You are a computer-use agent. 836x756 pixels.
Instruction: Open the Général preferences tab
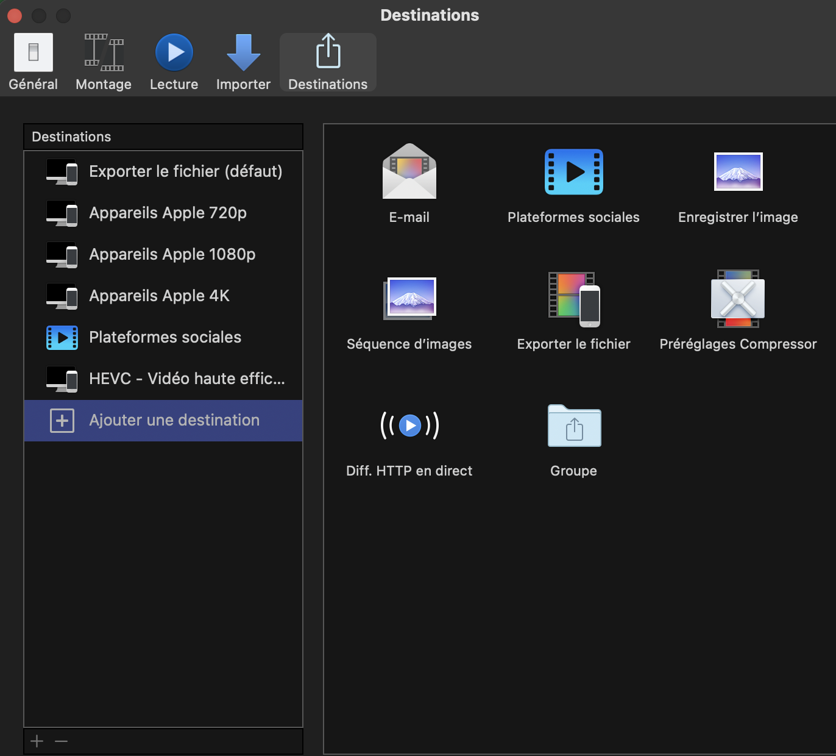(x=34, y=62)
